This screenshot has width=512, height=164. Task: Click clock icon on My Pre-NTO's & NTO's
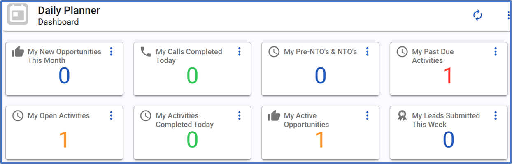click(274, 52)
